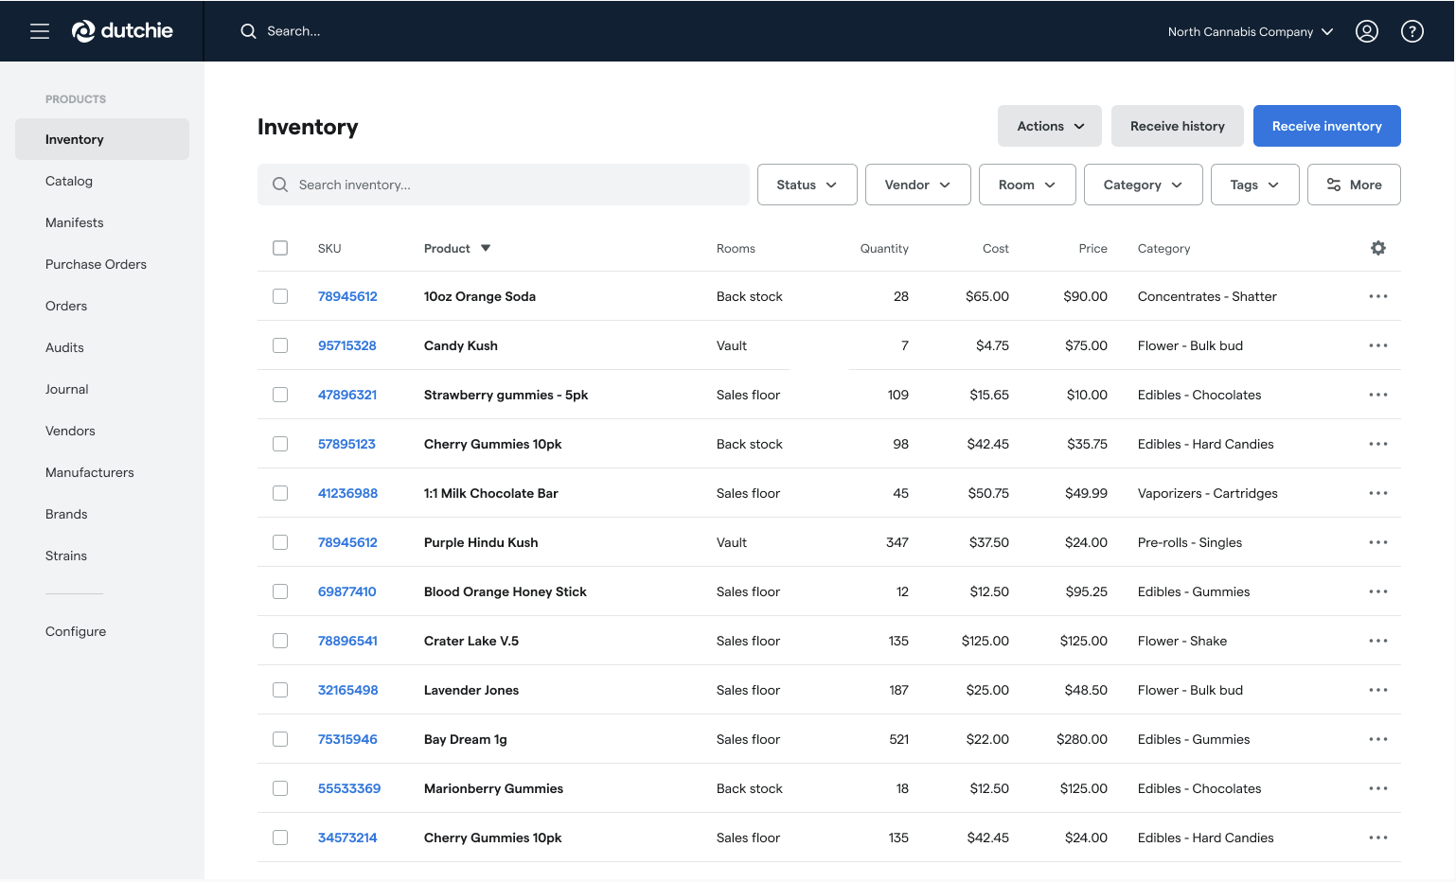Open the Status filter dropdown
1456x882 pixels.
click(x=806, y=185)
